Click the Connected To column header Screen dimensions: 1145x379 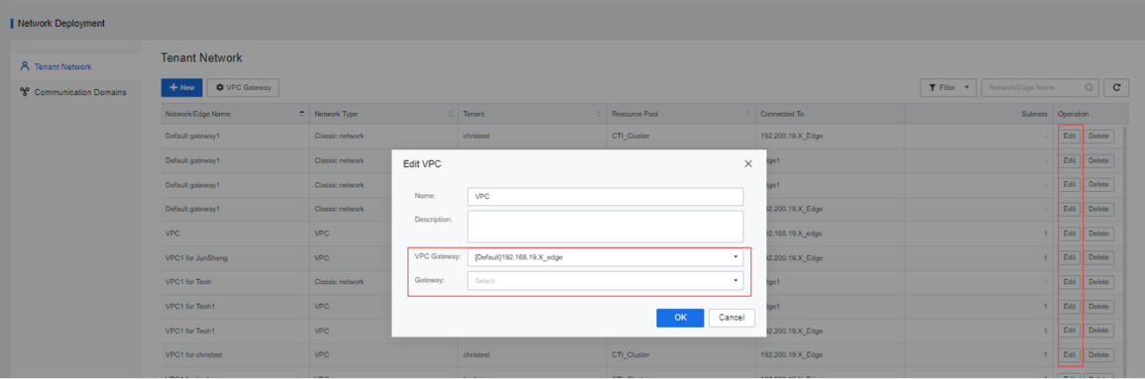pos(831,115)
